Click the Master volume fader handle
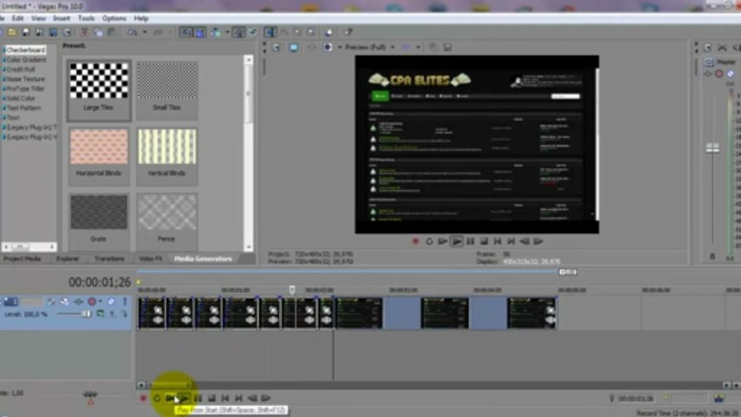Screen dimensions: 741x417 coord(712,148)
